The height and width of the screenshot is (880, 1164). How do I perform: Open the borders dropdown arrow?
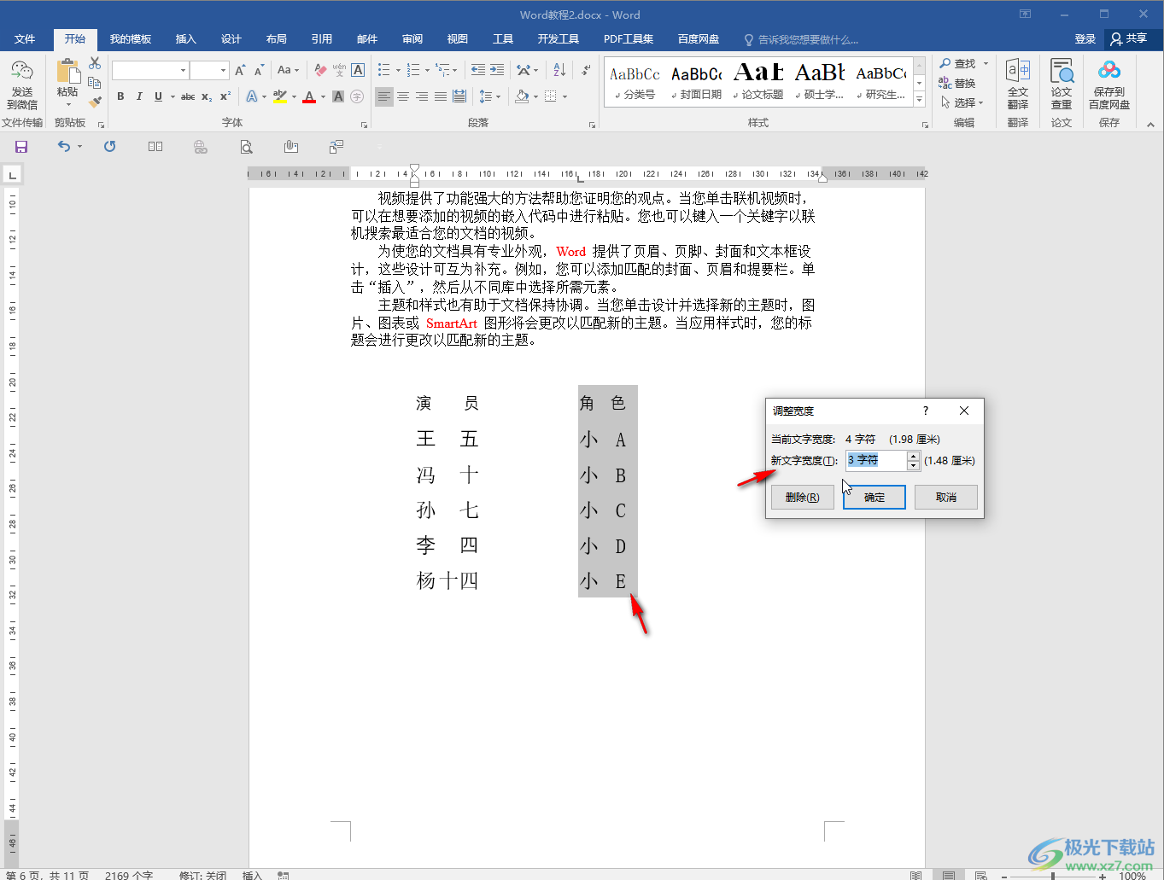pos(565,96)
